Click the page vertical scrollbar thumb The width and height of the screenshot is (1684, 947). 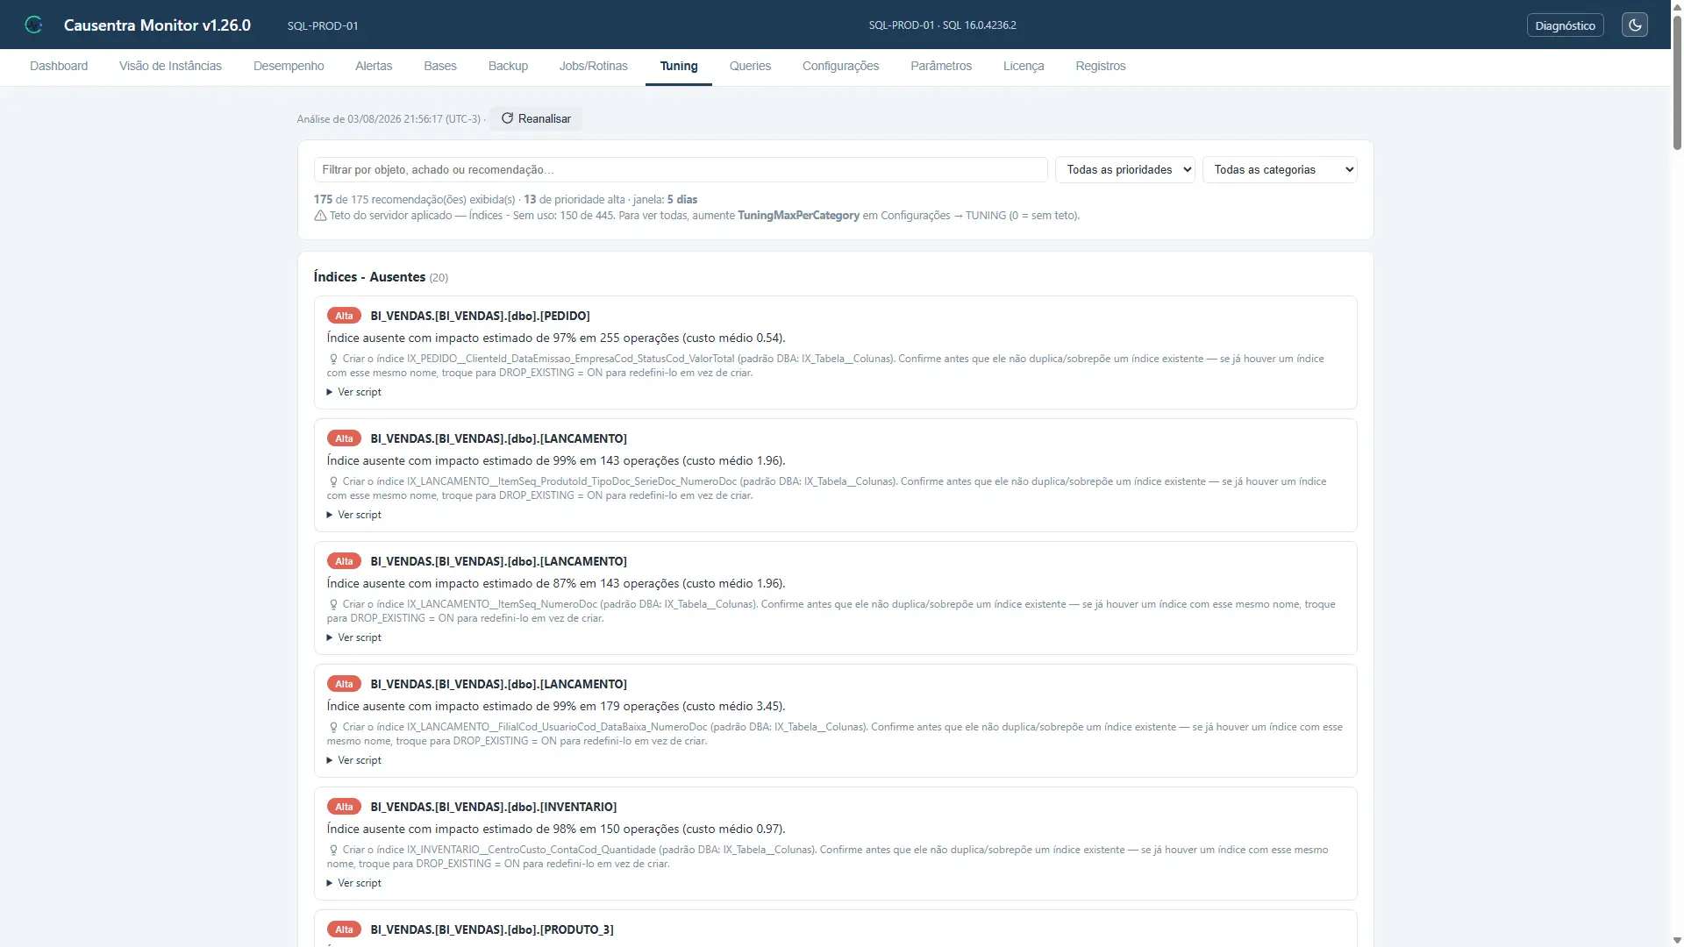pyautogui.click(x=1677, y=83)
